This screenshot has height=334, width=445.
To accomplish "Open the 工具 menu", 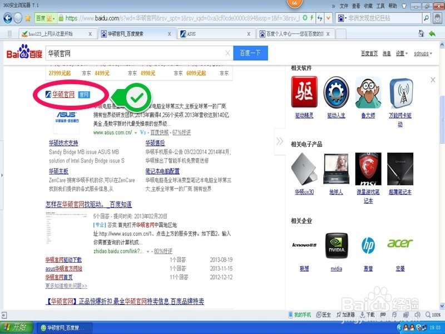I will [x=380, y=6].
